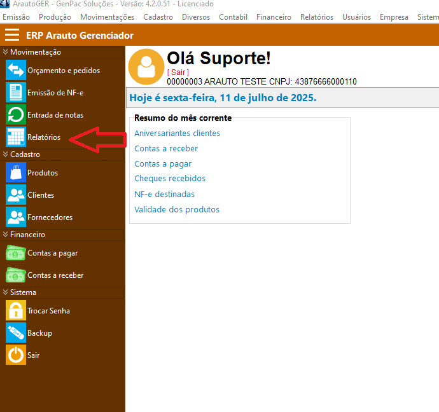
Task: Open the Produção menu
Action: pyautogui.click(x=55, y=17)
